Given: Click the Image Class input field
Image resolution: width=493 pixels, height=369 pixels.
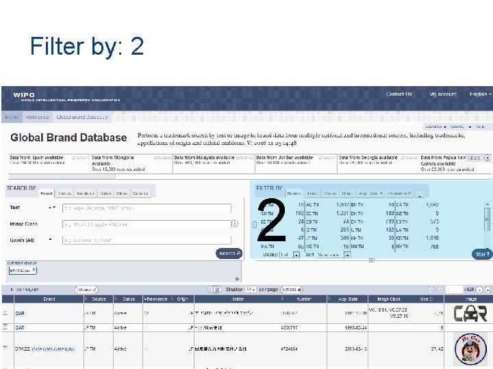Looking at the screenshot, I should point(147,224).
